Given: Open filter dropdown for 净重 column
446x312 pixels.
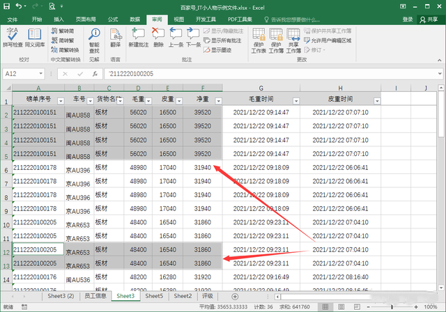Looking at the screenshot, I should pos(219,100).
